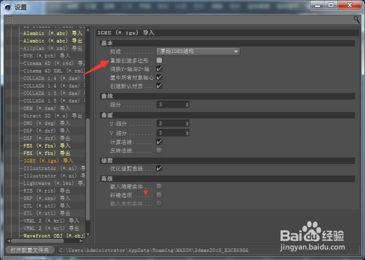This screenshot has width=365, height=260.
Task: Click the 修剪 section header
Action: click(x=227, y=160)
